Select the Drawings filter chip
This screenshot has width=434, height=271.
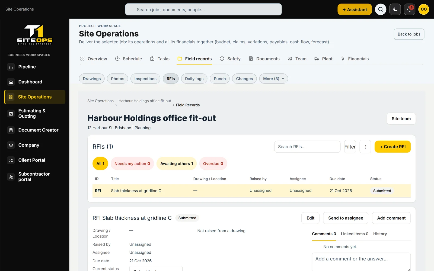(x=92, y=79)
